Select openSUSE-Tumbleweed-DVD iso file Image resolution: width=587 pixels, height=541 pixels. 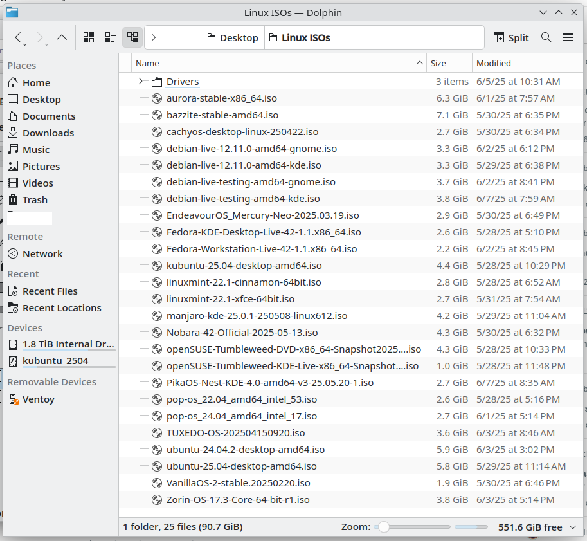[293, 349]
